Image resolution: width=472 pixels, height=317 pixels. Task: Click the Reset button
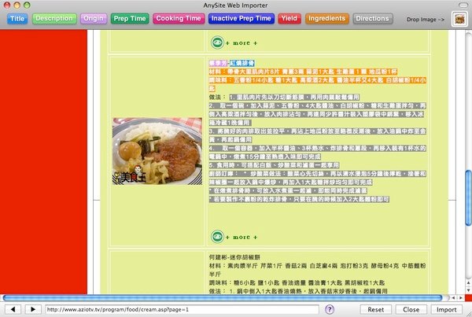[x=376, y=309]
